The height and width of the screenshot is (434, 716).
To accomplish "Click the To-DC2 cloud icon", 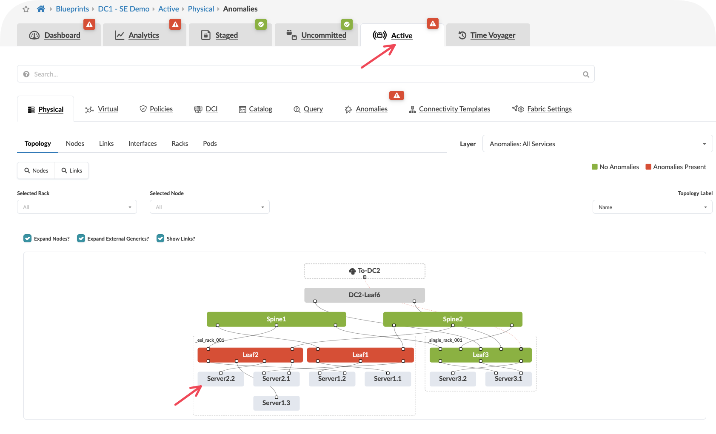I will (x=352, y=271).
